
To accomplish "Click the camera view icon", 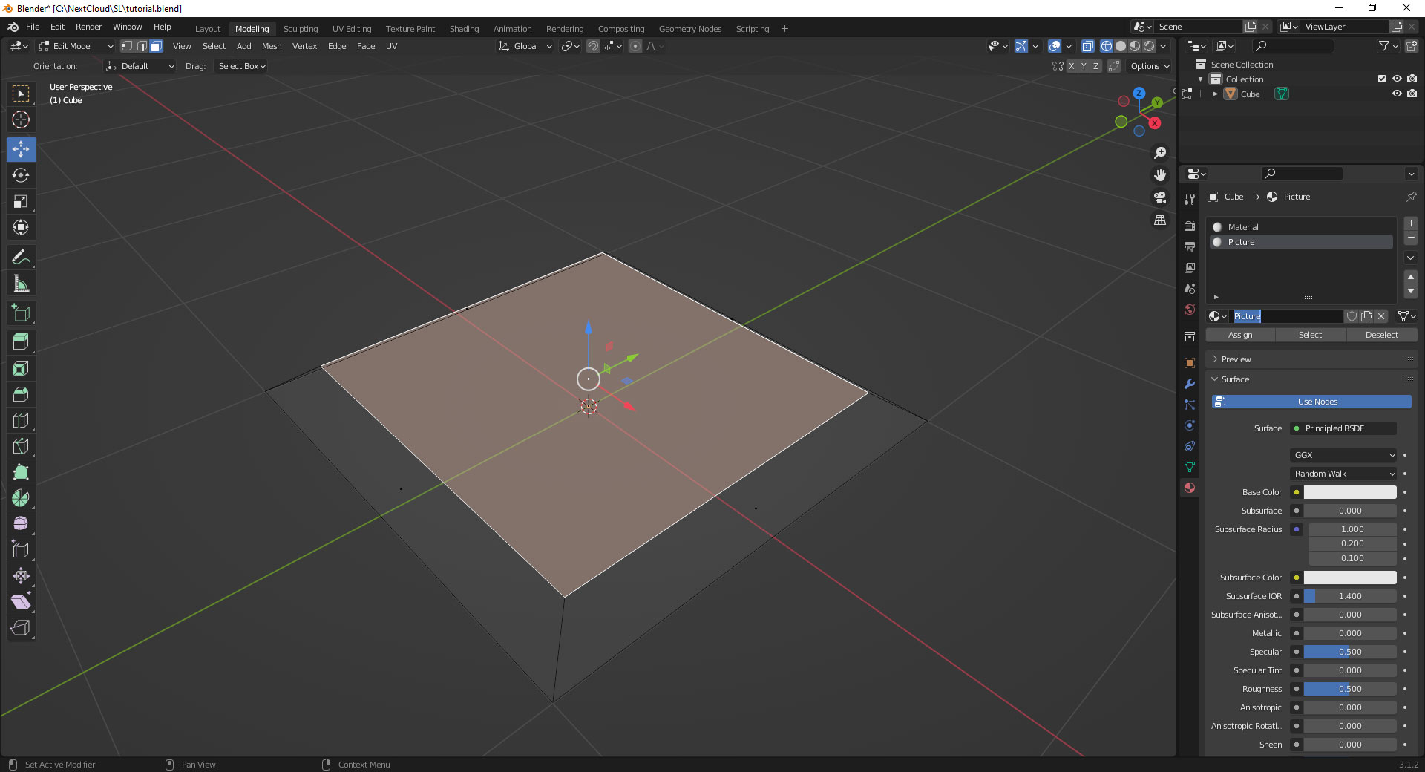I will click(1159, 197).
